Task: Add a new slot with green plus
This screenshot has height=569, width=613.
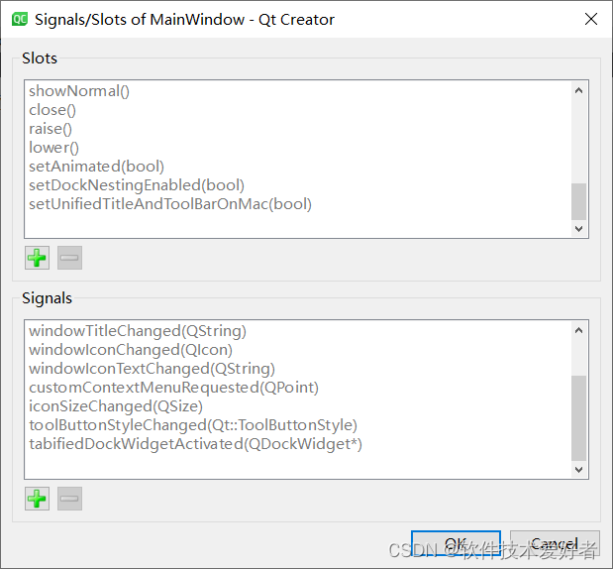Action: tap(38, 258)
